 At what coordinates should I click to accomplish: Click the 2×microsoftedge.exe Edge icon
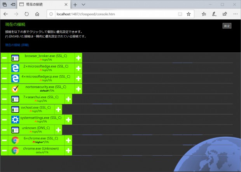tap(15, 68)
